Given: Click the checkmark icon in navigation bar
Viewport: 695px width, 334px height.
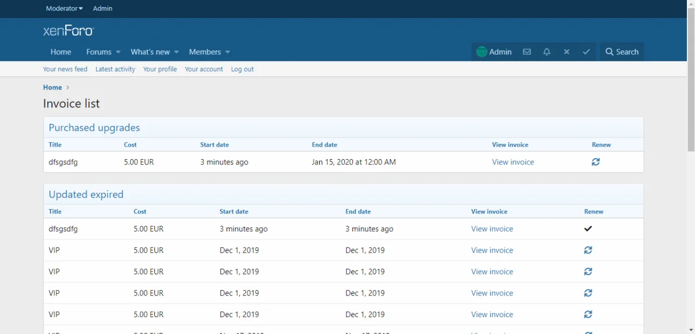Looking at the screenshot, I should (x=586, y=52).
